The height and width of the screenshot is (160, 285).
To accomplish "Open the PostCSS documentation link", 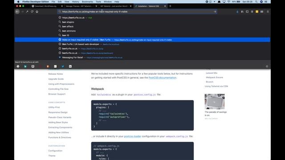I will [x=162, y=78].
